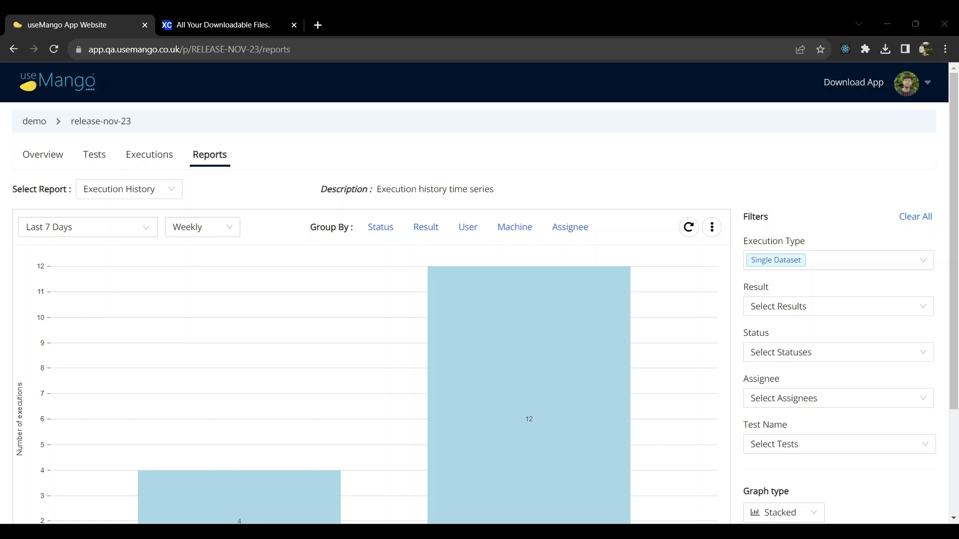The width and height of the screenshot is (959, 539).
Task: Bookmark this page with the star icon
Action: pyautogui.click(x=820, y=49)
